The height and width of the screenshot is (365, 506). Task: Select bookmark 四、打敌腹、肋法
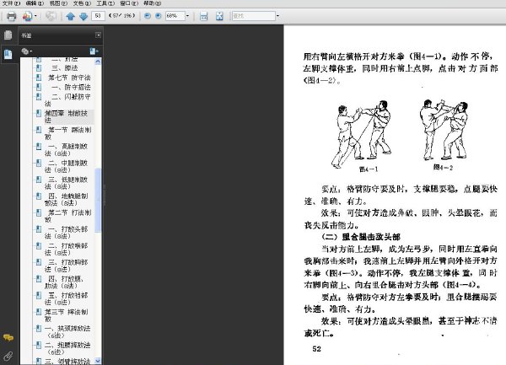click(x=64, y=282)
